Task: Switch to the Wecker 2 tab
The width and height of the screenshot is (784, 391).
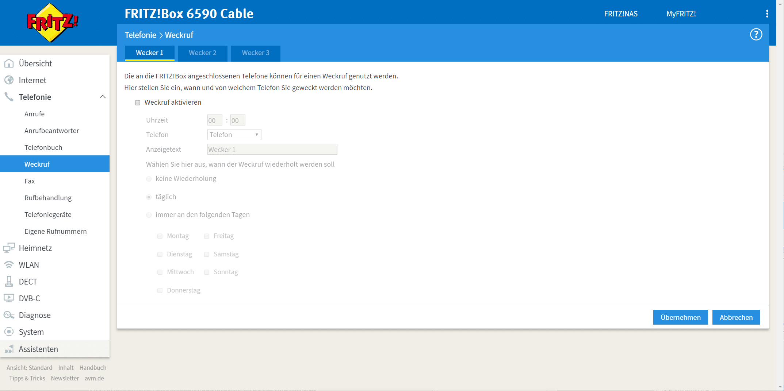Action: coord(202,53)
